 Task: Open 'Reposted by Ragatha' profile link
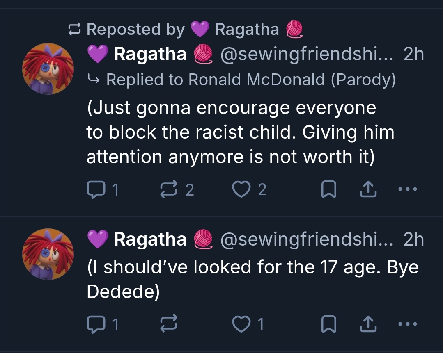246,30
